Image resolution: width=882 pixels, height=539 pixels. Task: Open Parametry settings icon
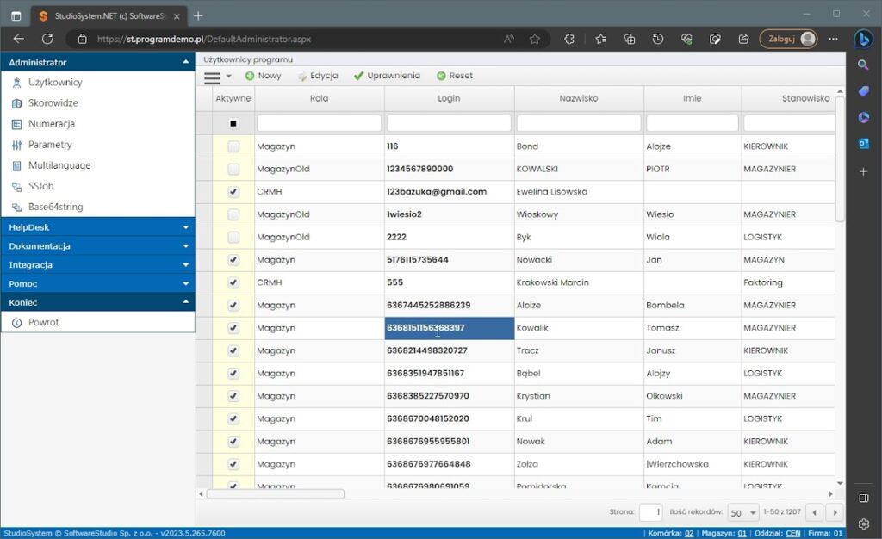(x=17, y=145)
